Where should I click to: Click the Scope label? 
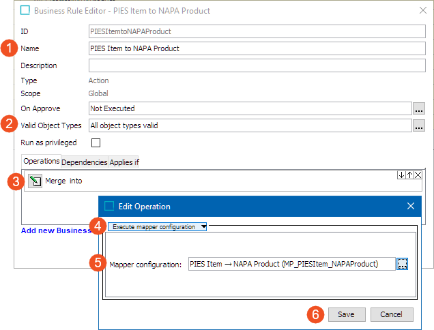[x=31, y=93]
